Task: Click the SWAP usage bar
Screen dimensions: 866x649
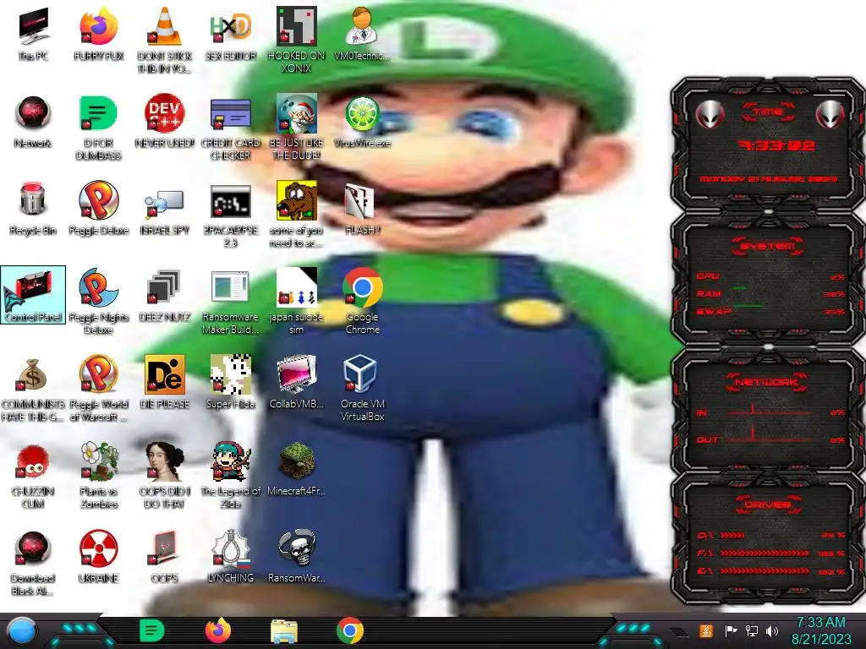Action: pyautogui.click(x=770, y=312)
